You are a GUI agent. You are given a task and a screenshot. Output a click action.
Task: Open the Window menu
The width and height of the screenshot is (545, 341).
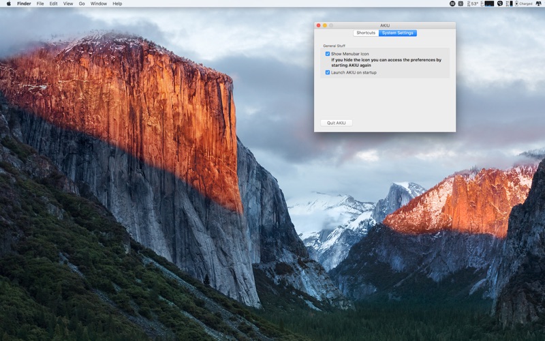tap(99, 3)
